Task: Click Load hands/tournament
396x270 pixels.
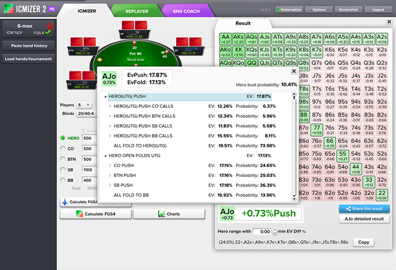Action: [28, 59]
